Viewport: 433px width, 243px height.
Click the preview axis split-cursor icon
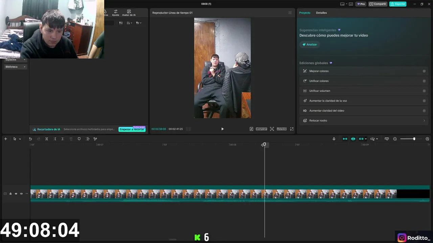click(x=372, y=139)
